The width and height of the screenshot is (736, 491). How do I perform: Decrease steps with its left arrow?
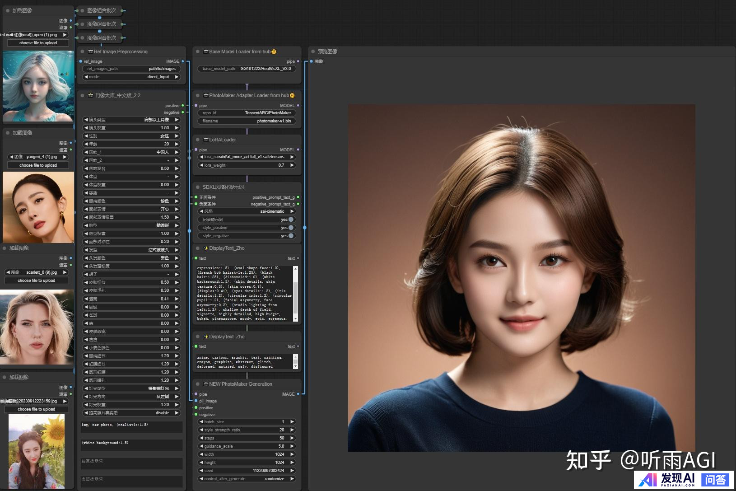[201, 438]
